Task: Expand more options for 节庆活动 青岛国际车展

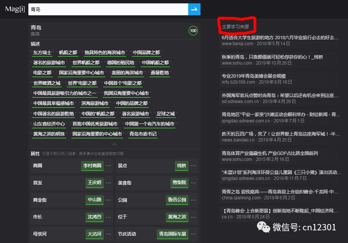Action: point(193,234)
